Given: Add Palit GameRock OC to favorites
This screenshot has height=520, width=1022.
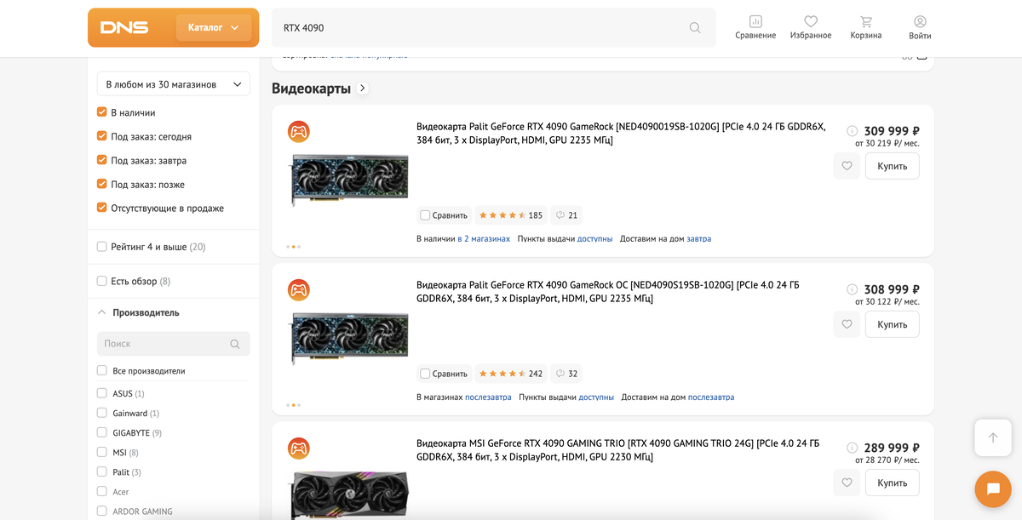Looking at the screenshot, I should coord(847,324).
